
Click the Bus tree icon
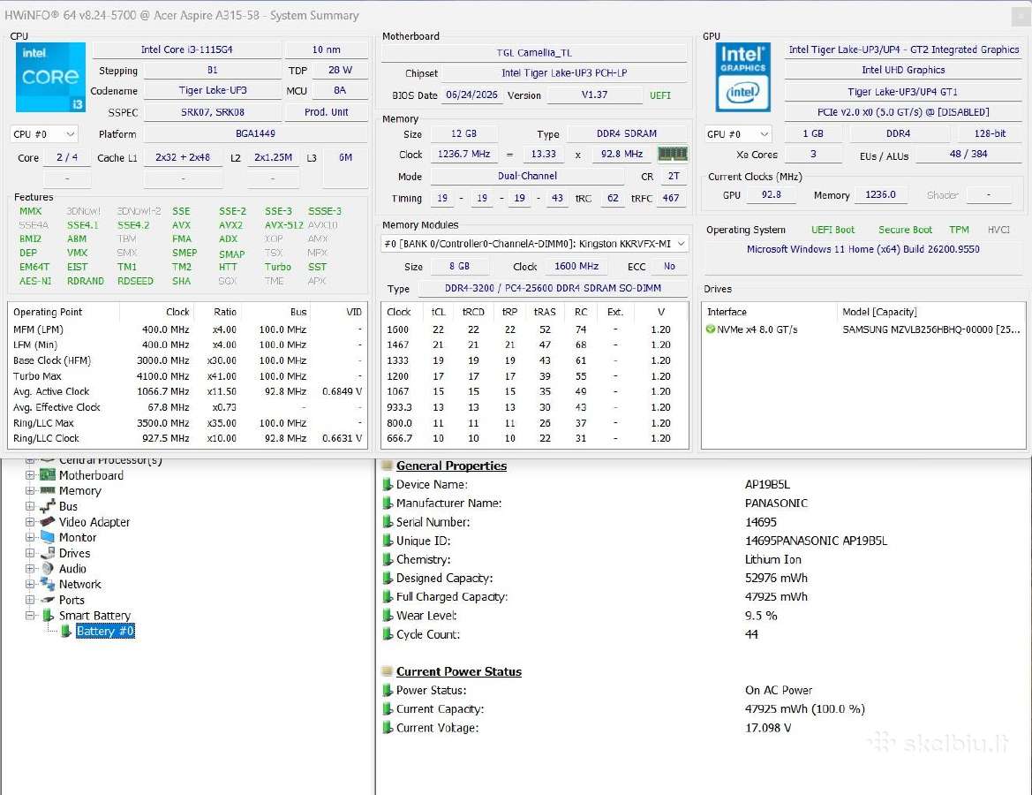pos(48,506)
